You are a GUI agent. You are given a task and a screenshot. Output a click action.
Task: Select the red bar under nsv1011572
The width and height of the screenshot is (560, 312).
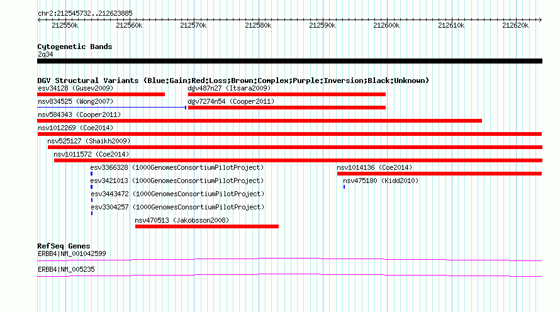pos(298,160)
